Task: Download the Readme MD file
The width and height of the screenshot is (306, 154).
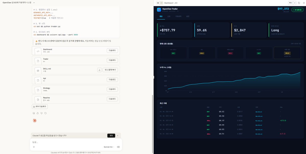Action: pos(112,99)
